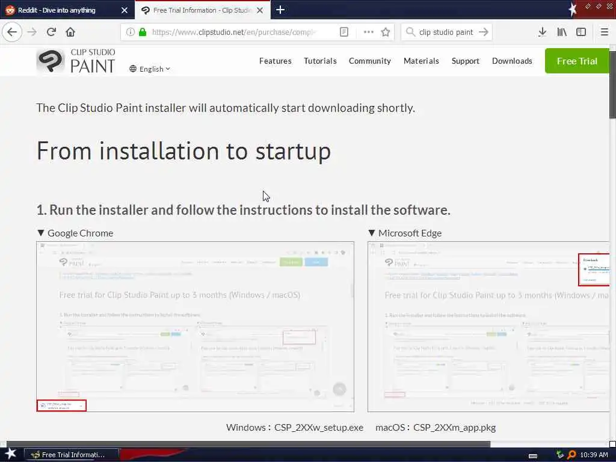
Task: Reload the current page
Action: [51, 32]
